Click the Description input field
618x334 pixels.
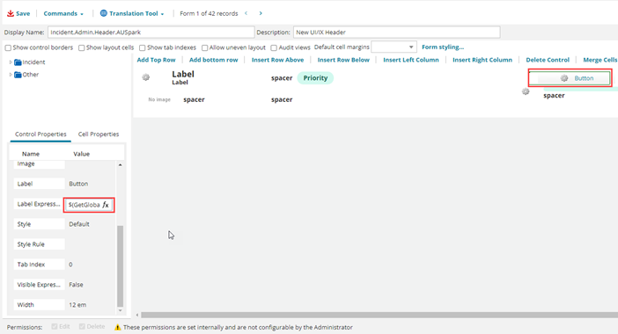396,33
